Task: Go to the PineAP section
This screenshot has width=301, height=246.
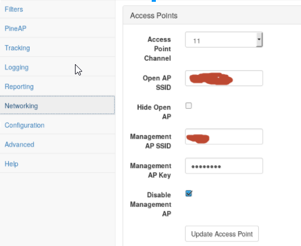Action: pos(15,29)
